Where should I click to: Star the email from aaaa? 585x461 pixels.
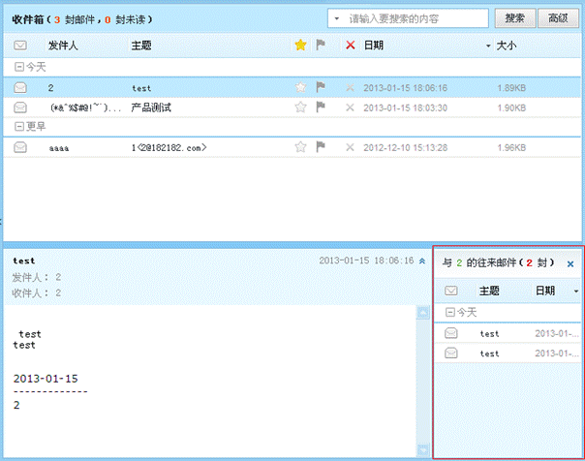(300, 147)
